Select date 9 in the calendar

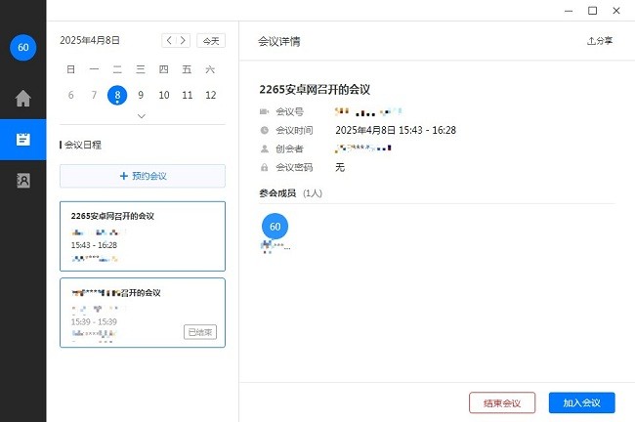(141, 95)
